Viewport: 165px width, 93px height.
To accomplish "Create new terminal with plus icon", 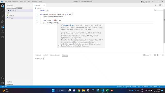I will point(151,55).
